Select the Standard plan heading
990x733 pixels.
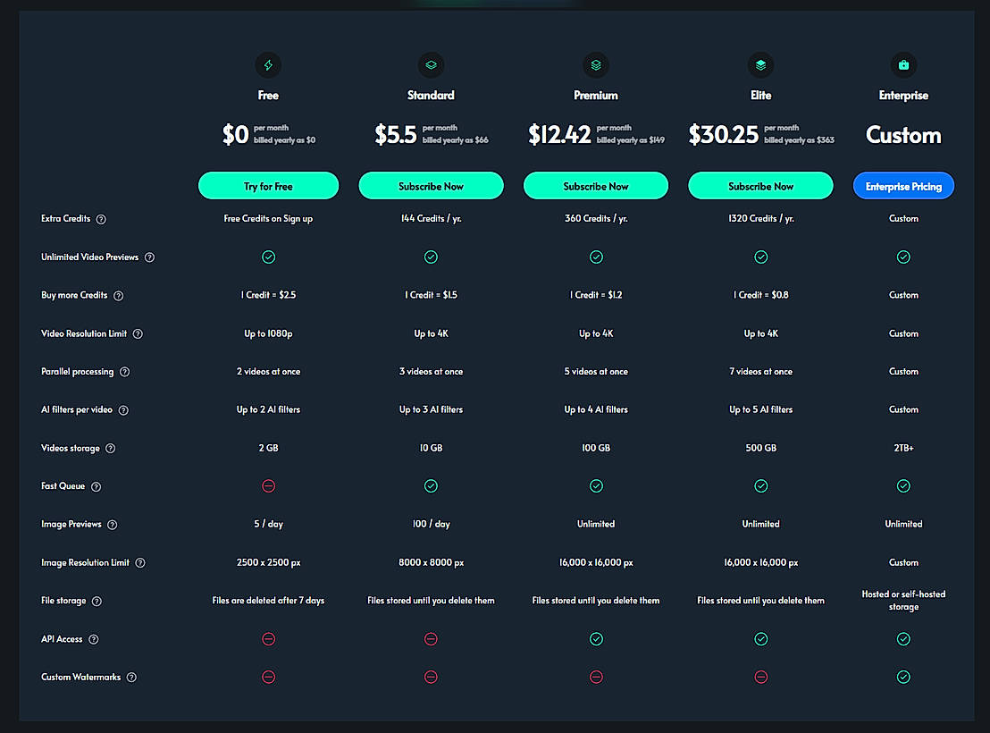(432, 96)
